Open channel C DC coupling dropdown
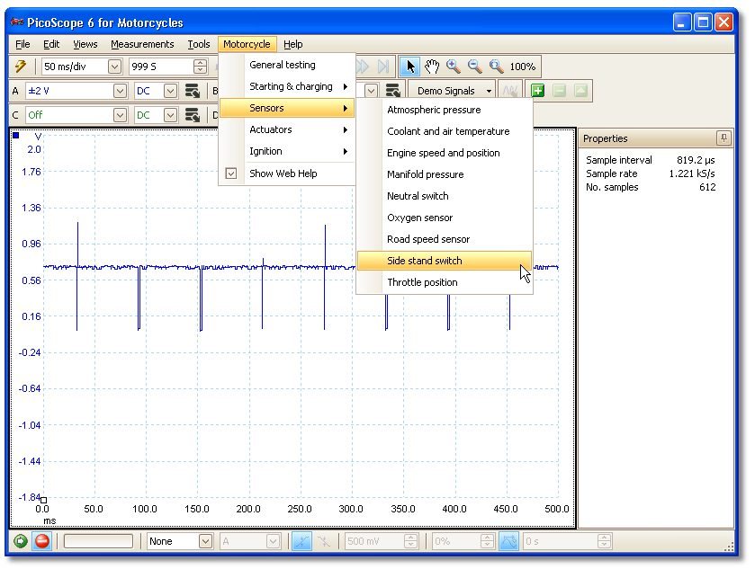This screenshot has width=755, height=578. 170,115
